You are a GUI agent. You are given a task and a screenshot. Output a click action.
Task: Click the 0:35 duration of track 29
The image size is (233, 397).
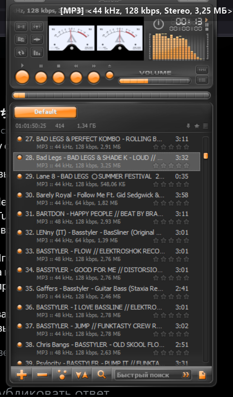click(182, 177)
